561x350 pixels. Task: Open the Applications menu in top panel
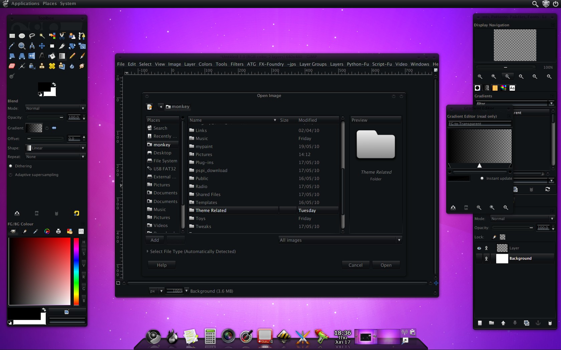click(x=25, y=4)
